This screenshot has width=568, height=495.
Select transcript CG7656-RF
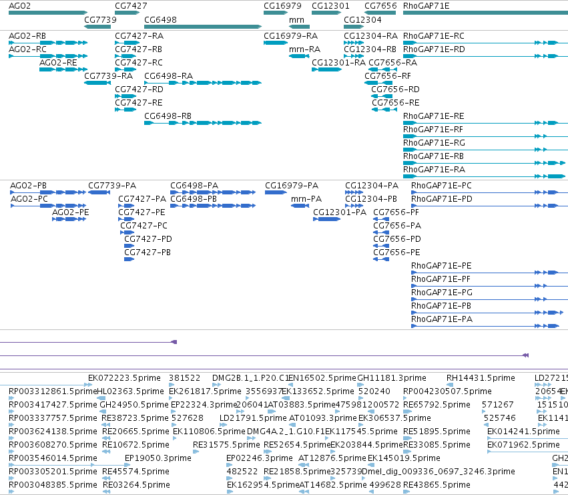tap(388, 75)
